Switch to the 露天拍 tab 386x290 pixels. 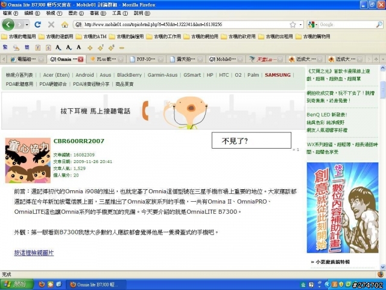(186, 59)
